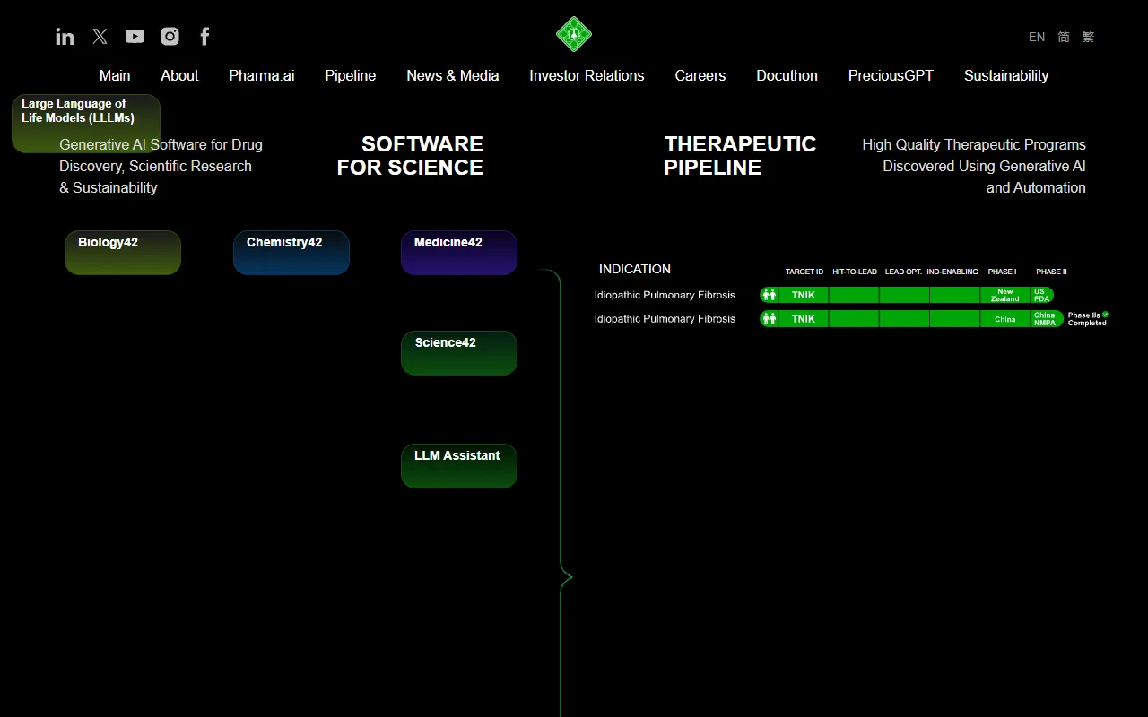Open the LinkedIn social icon
This screenshot has height=717, width=1148.
click(65, 37)
